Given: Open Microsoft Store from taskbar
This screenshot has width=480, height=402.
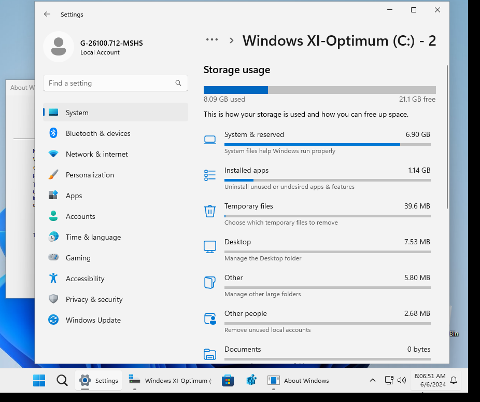Looking at the screenshot, I should click(x=228, y=381).
